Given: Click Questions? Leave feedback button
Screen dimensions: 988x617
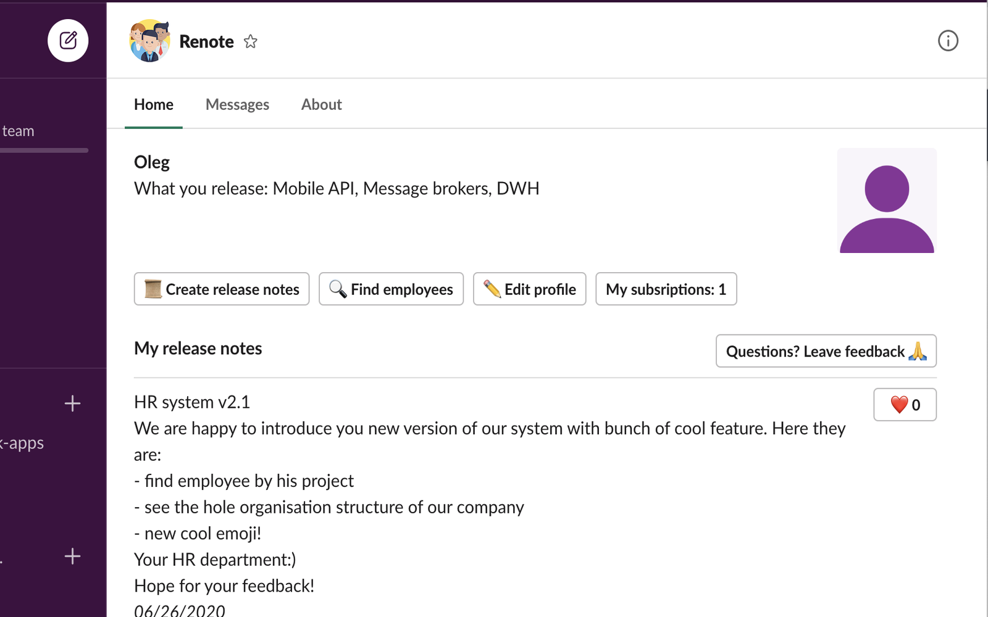Looking at the screenshot, I should (826, 351).
